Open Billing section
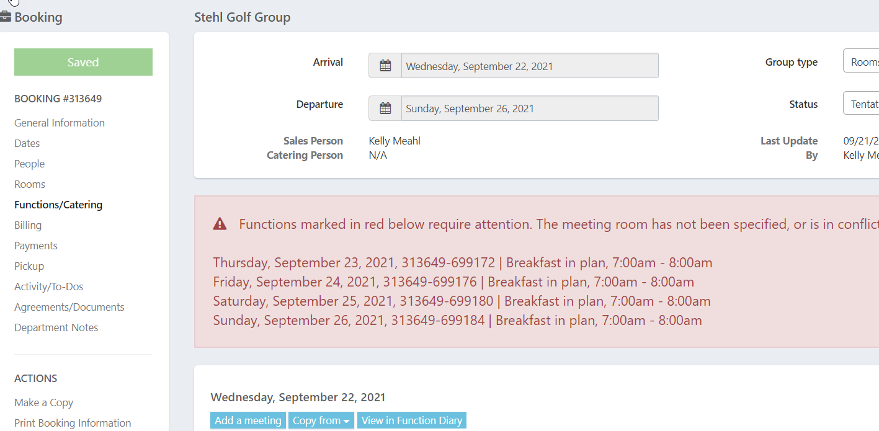This screenshot has height=431, width=879. pos(28,225)
